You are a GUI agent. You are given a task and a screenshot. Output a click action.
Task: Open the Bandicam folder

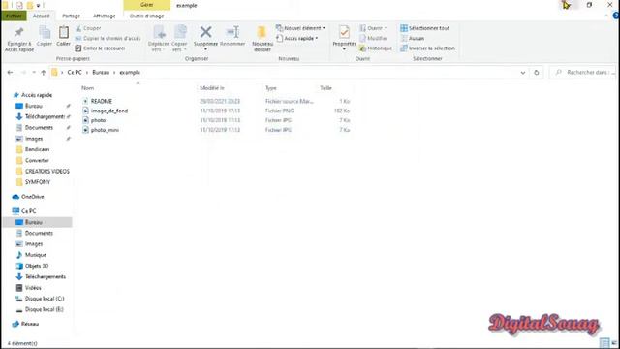(37, 149)
